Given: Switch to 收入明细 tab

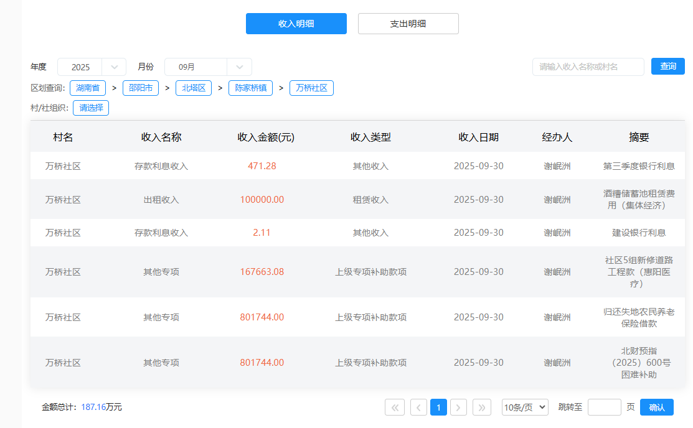Looking at the screenshot, I should 296,24.
